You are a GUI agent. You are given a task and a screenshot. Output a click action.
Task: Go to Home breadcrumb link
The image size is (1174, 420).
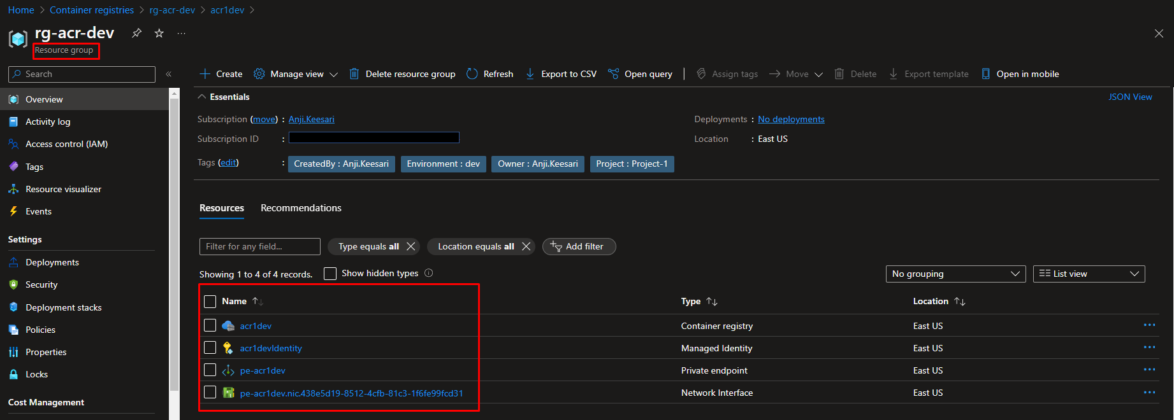pyautogui.click(x=21, y=10)
